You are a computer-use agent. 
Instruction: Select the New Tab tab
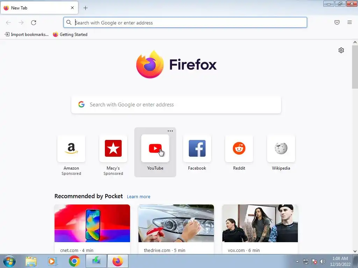(x=39, y=8)
